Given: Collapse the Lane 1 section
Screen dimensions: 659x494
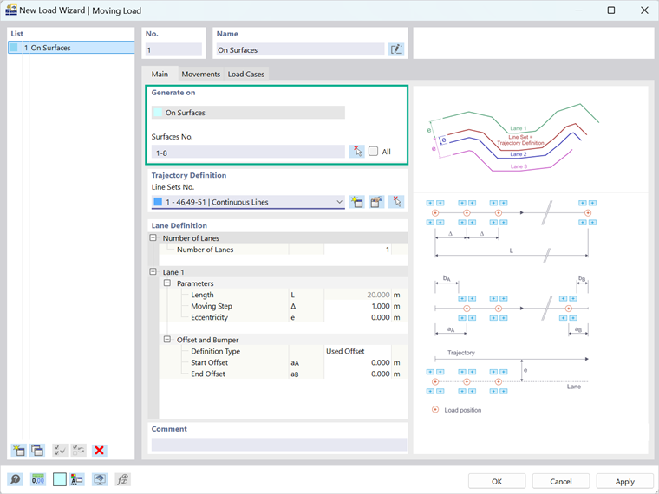Looking at the screenshot, I should point(153,272).
